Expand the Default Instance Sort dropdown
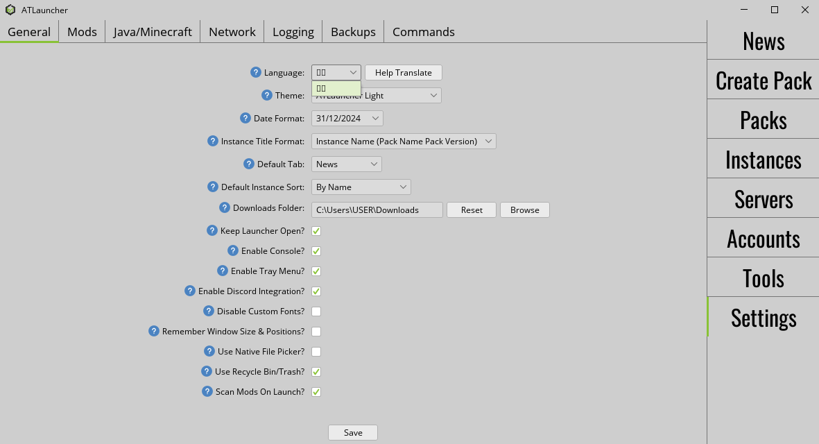The height and width of the screenshot is (444, 819). tap(361, 187)
